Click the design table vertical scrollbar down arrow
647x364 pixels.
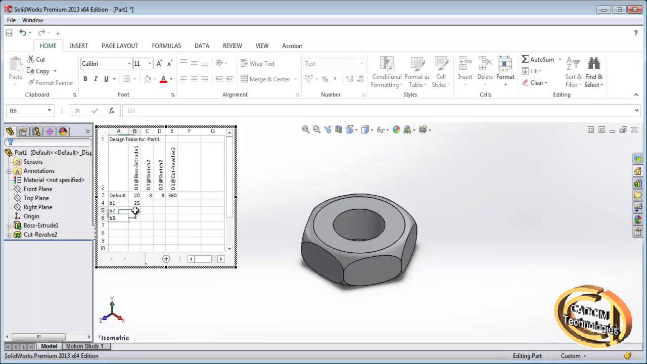click(x=229, y=248)
